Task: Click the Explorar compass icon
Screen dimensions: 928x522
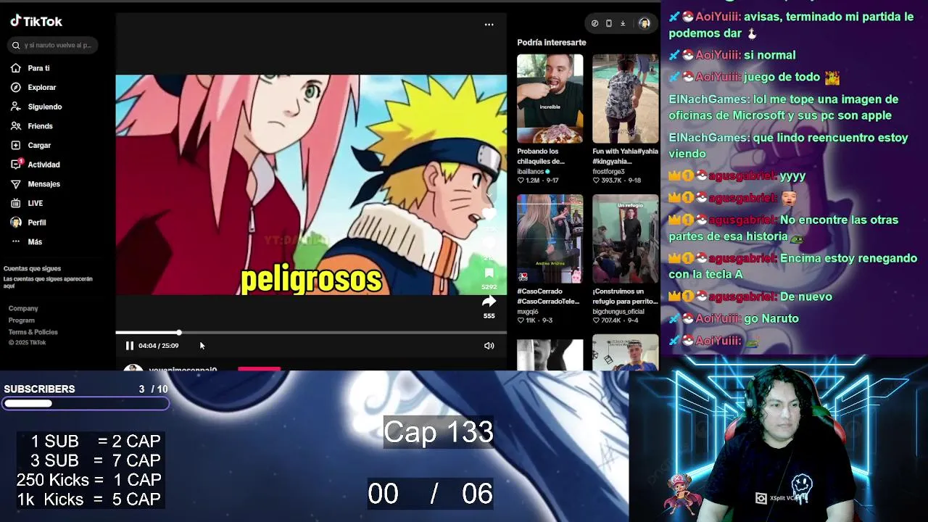Action: coord(16,87)
